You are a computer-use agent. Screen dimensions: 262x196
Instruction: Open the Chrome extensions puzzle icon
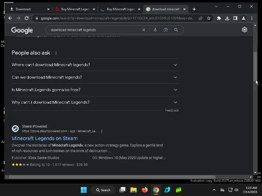[219, 18]
